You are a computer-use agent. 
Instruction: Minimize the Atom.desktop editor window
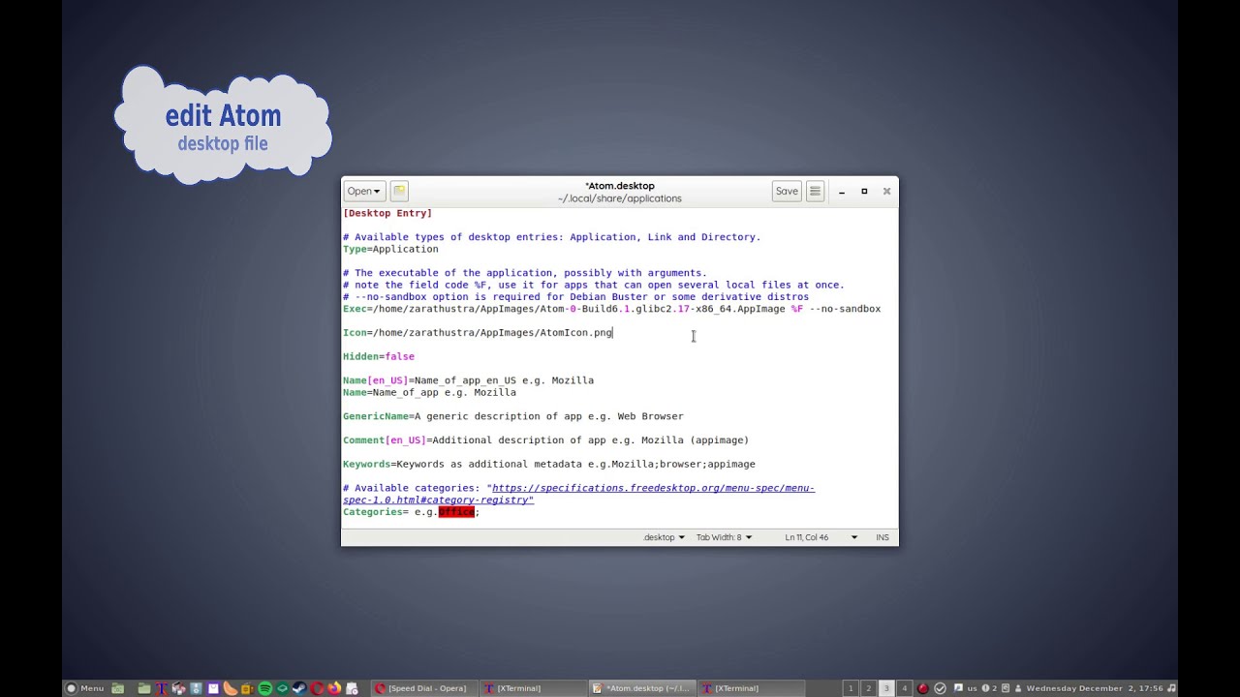point(842,192)
